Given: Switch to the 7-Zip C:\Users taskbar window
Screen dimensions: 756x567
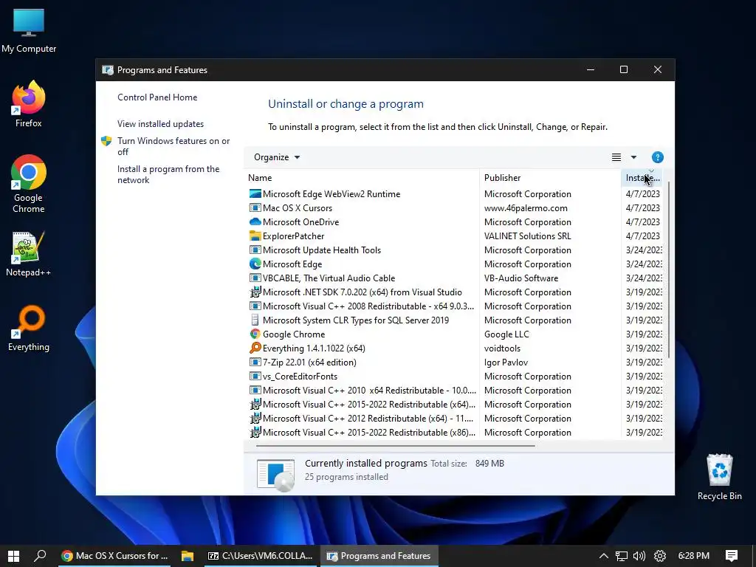Looking at the screenshot, I should pyautogui.click(x=261, y=556).
